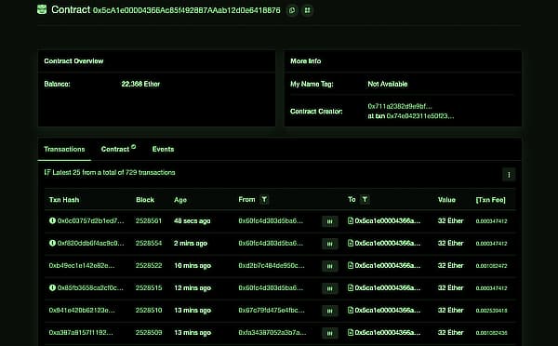Select the full contract address in header
This screenshot has height=346, width=558.
tap(187, 10)
